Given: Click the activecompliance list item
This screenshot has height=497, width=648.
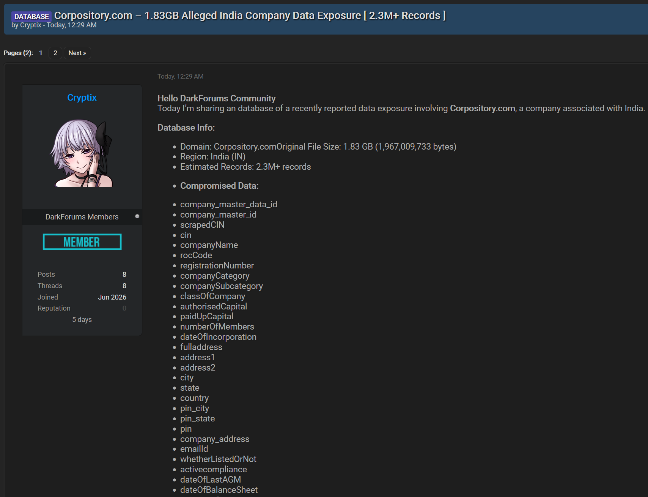Looking at the screenshot, I should (x=214, y=470).
